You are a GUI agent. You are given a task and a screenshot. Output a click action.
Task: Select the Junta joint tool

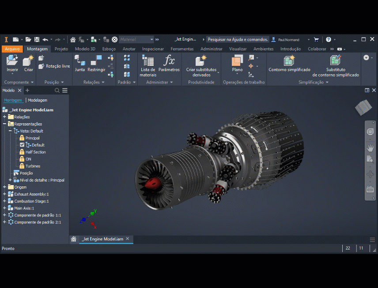click(79, 61)
